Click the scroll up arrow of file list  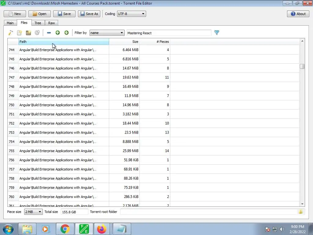(302, 41)
